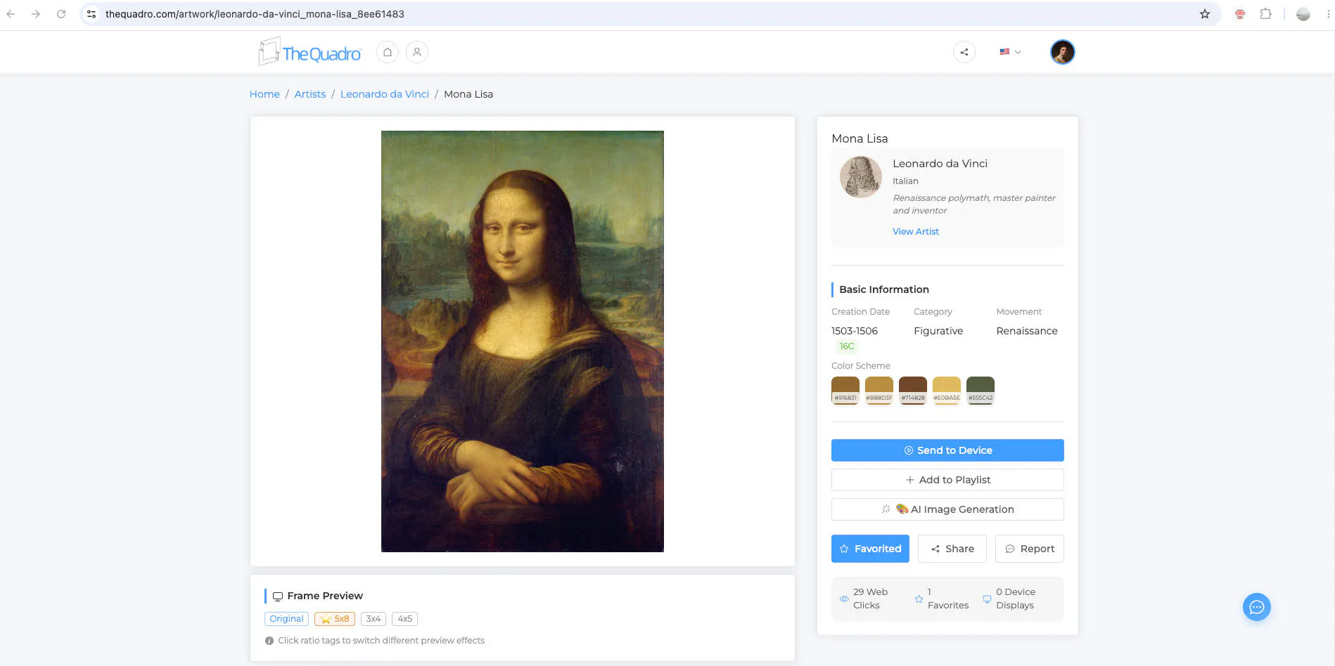
Task: Click Send to Device button
Action: point(947,450)
